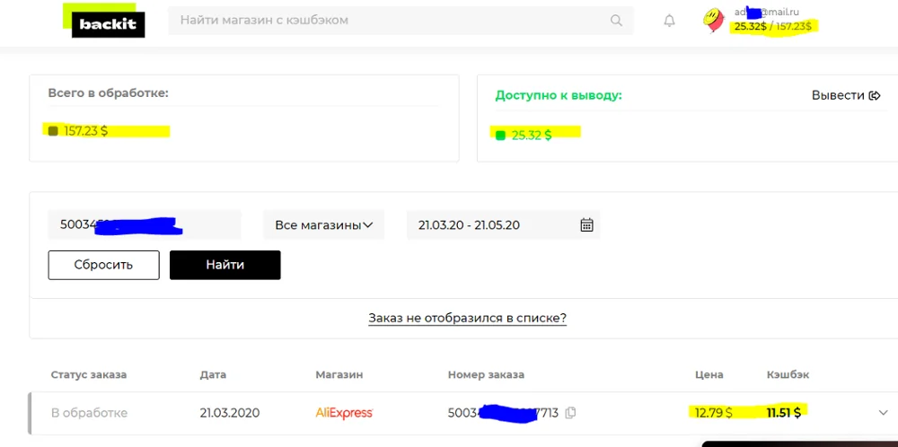Click the Цена column header
898x447 pixels.
(709, 375)
